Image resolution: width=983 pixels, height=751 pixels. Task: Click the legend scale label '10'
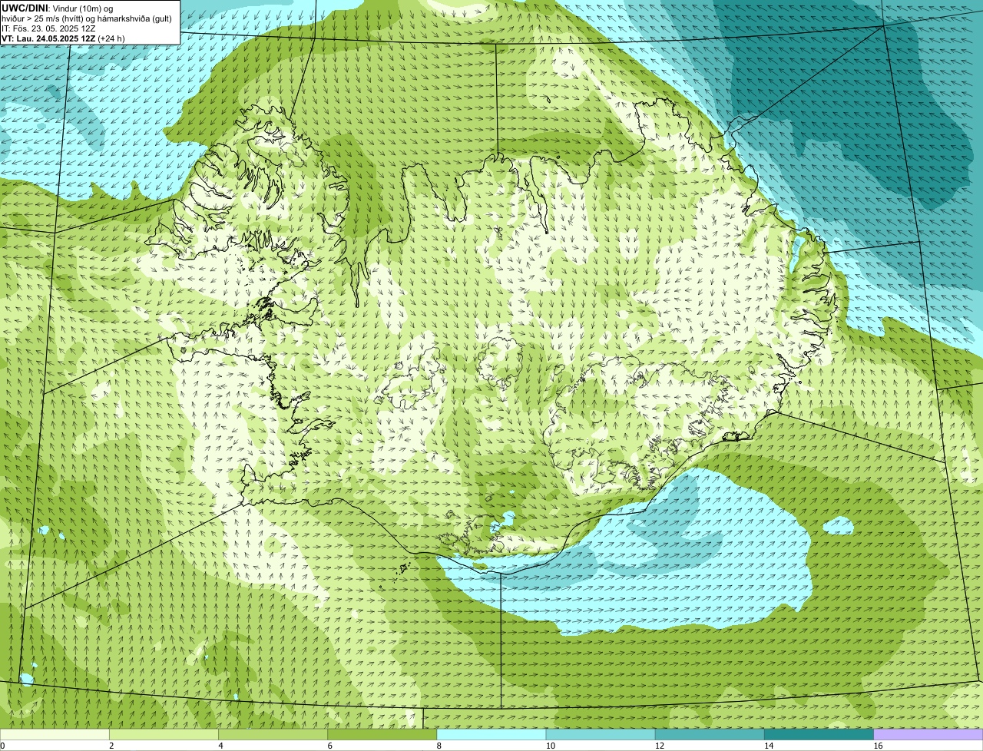tap(551, 746)
